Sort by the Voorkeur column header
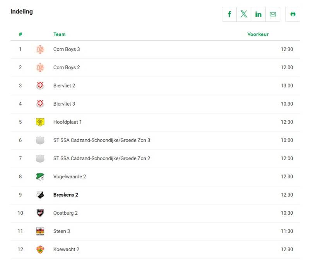Screen dimensions: 309x260 tap(258, 34)
